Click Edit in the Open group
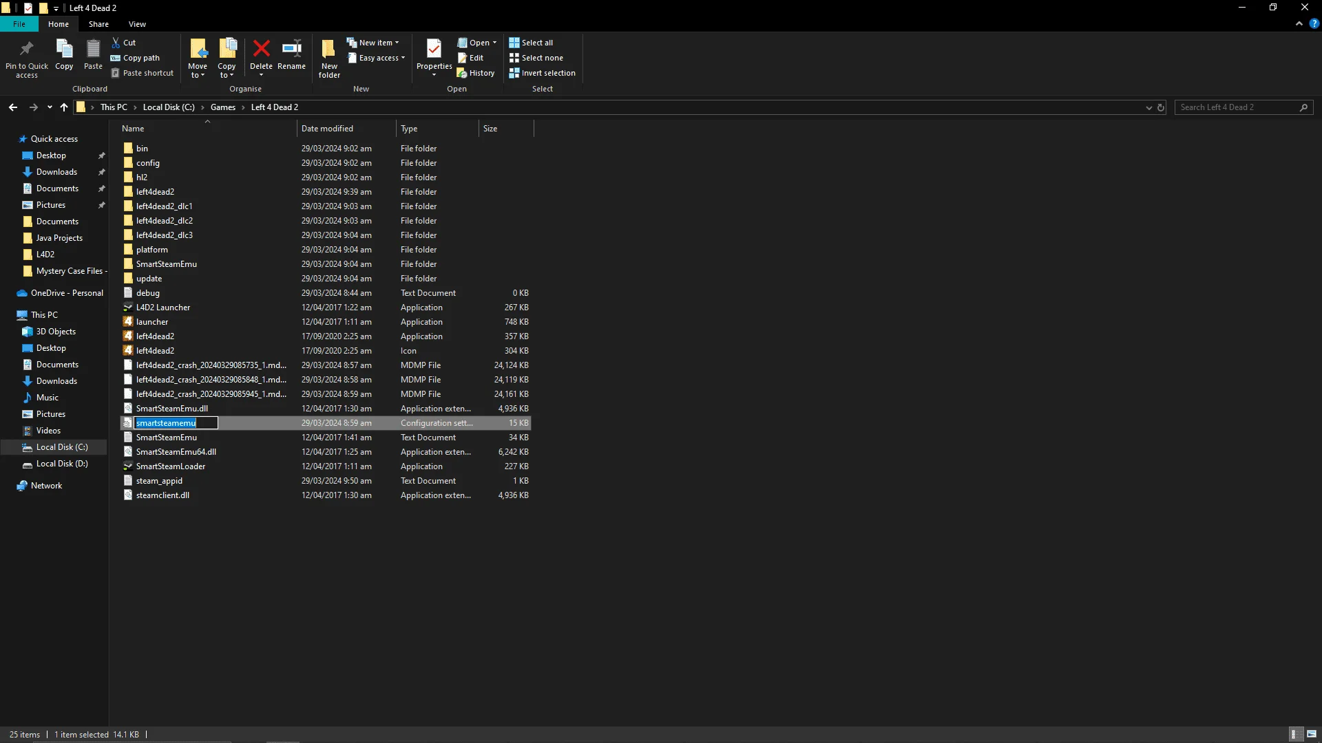The width and height of the screenshot is (1322, 743). (x=471, y=58)
